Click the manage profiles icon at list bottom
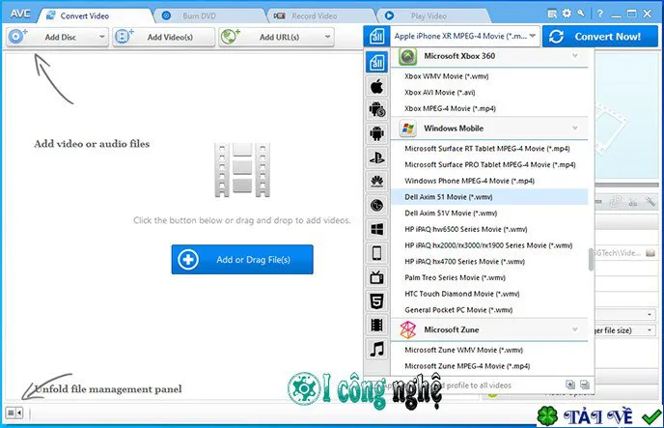 pyautogui.click(x=585, y=385)
